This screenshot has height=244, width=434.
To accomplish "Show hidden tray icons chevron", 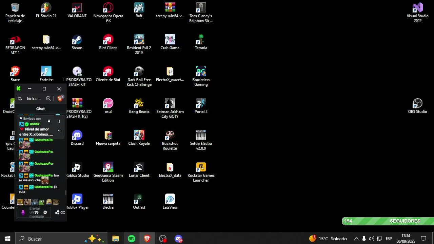I will (356, 239).
